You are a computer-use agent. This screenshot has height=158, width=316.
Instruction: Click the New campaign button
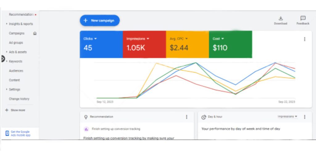pyautogui.click(x=99, y=21)
